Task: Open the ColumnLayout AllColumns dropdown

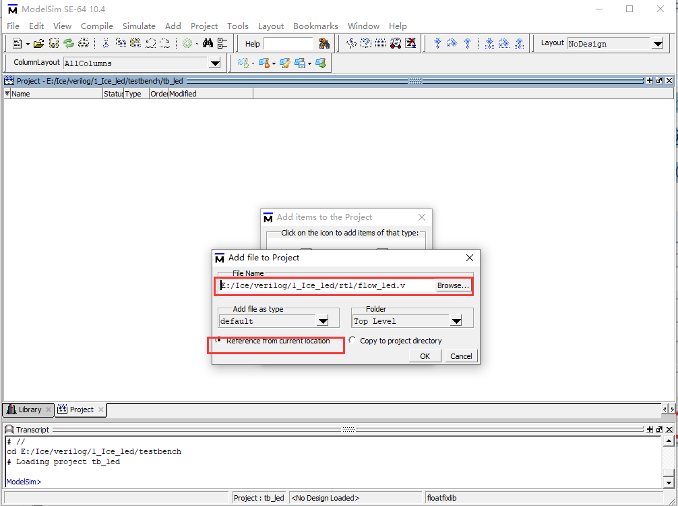Action: 214,62
